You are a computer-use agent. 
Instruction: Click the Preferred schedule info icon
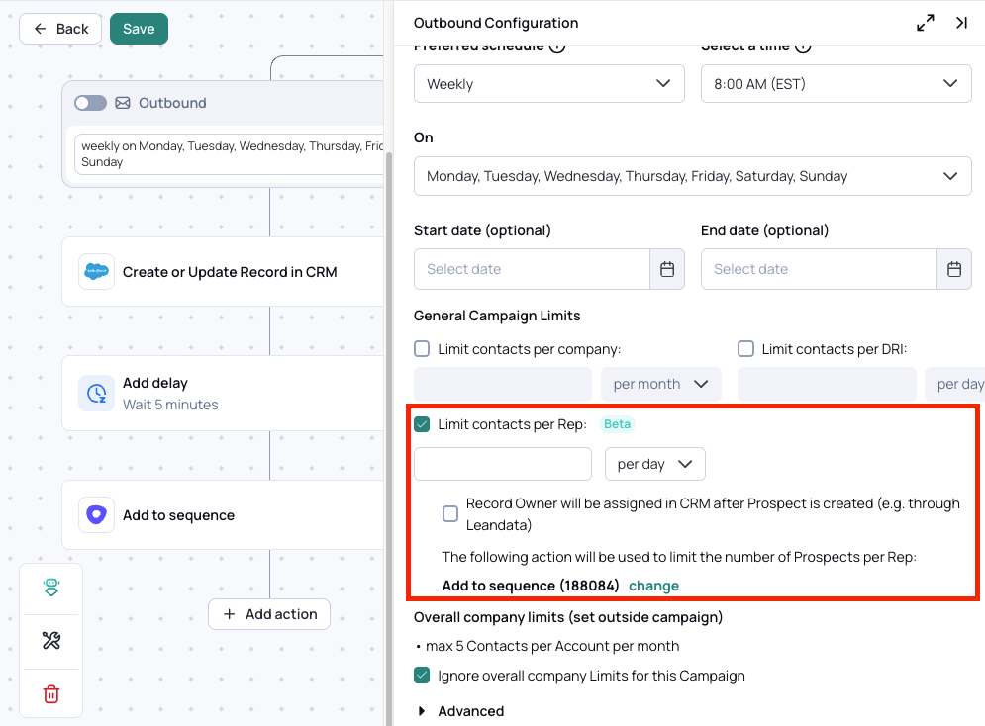click(557, 47)
